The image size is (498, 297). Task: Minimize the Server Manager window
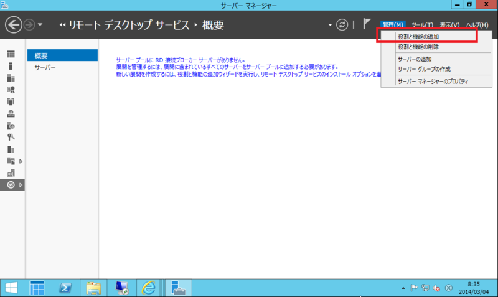coord(458,4)
